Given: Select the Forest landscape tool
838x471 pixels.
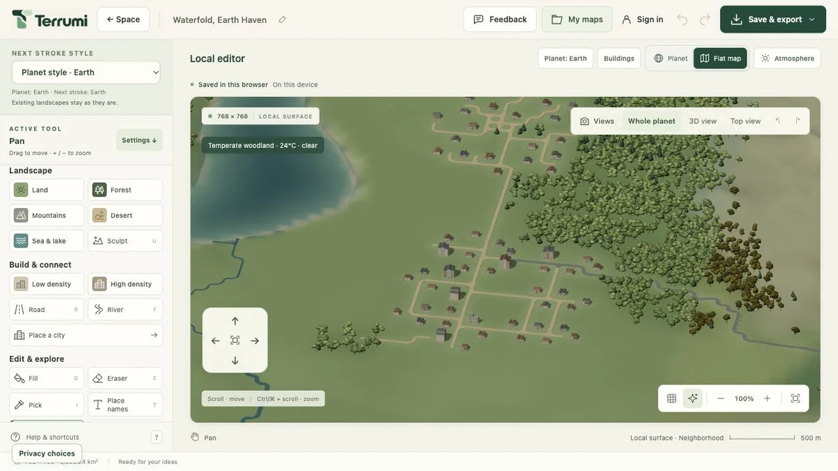Looking at the screenshot, I should coord(125,190).
